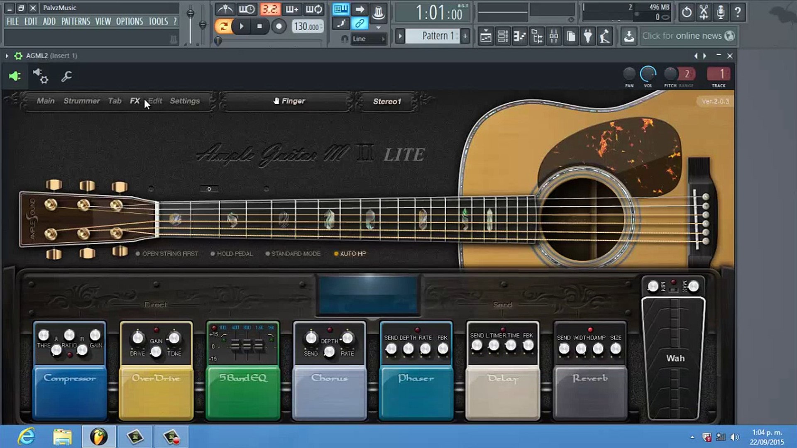
Task: Toggle typing keyboard to piano icon
Action: pos(341,9)
